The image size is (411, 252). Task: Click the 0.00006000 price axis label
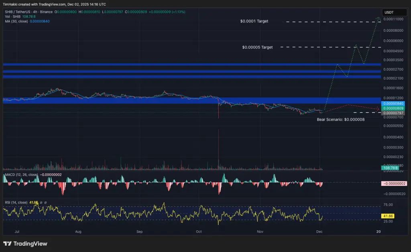click(393, 41)
